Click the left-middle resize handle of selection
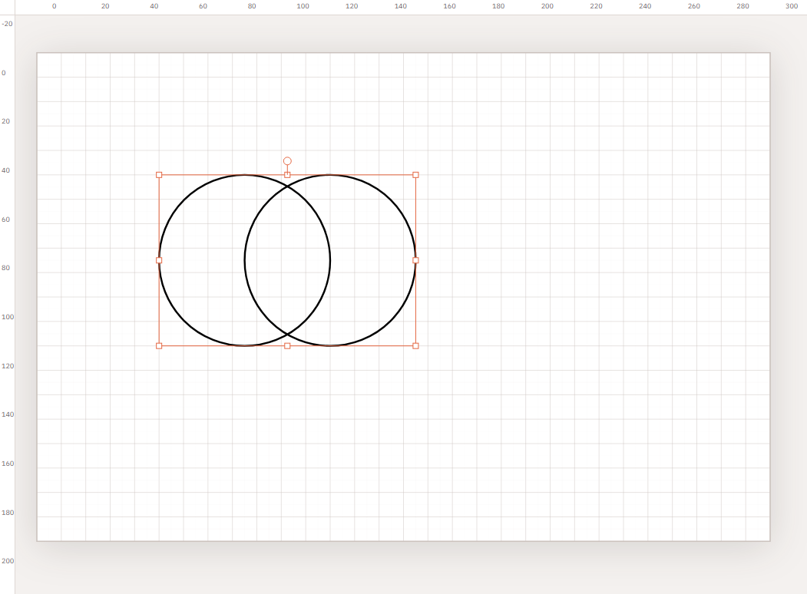 pyautogui.click(x=159, y=260)
